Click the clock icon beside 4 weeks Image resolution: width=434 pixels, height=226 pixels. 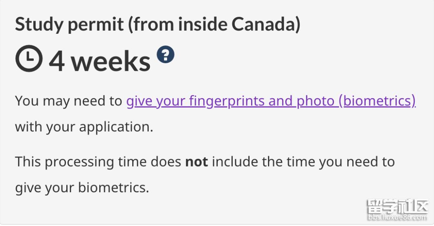pos(29,59)
